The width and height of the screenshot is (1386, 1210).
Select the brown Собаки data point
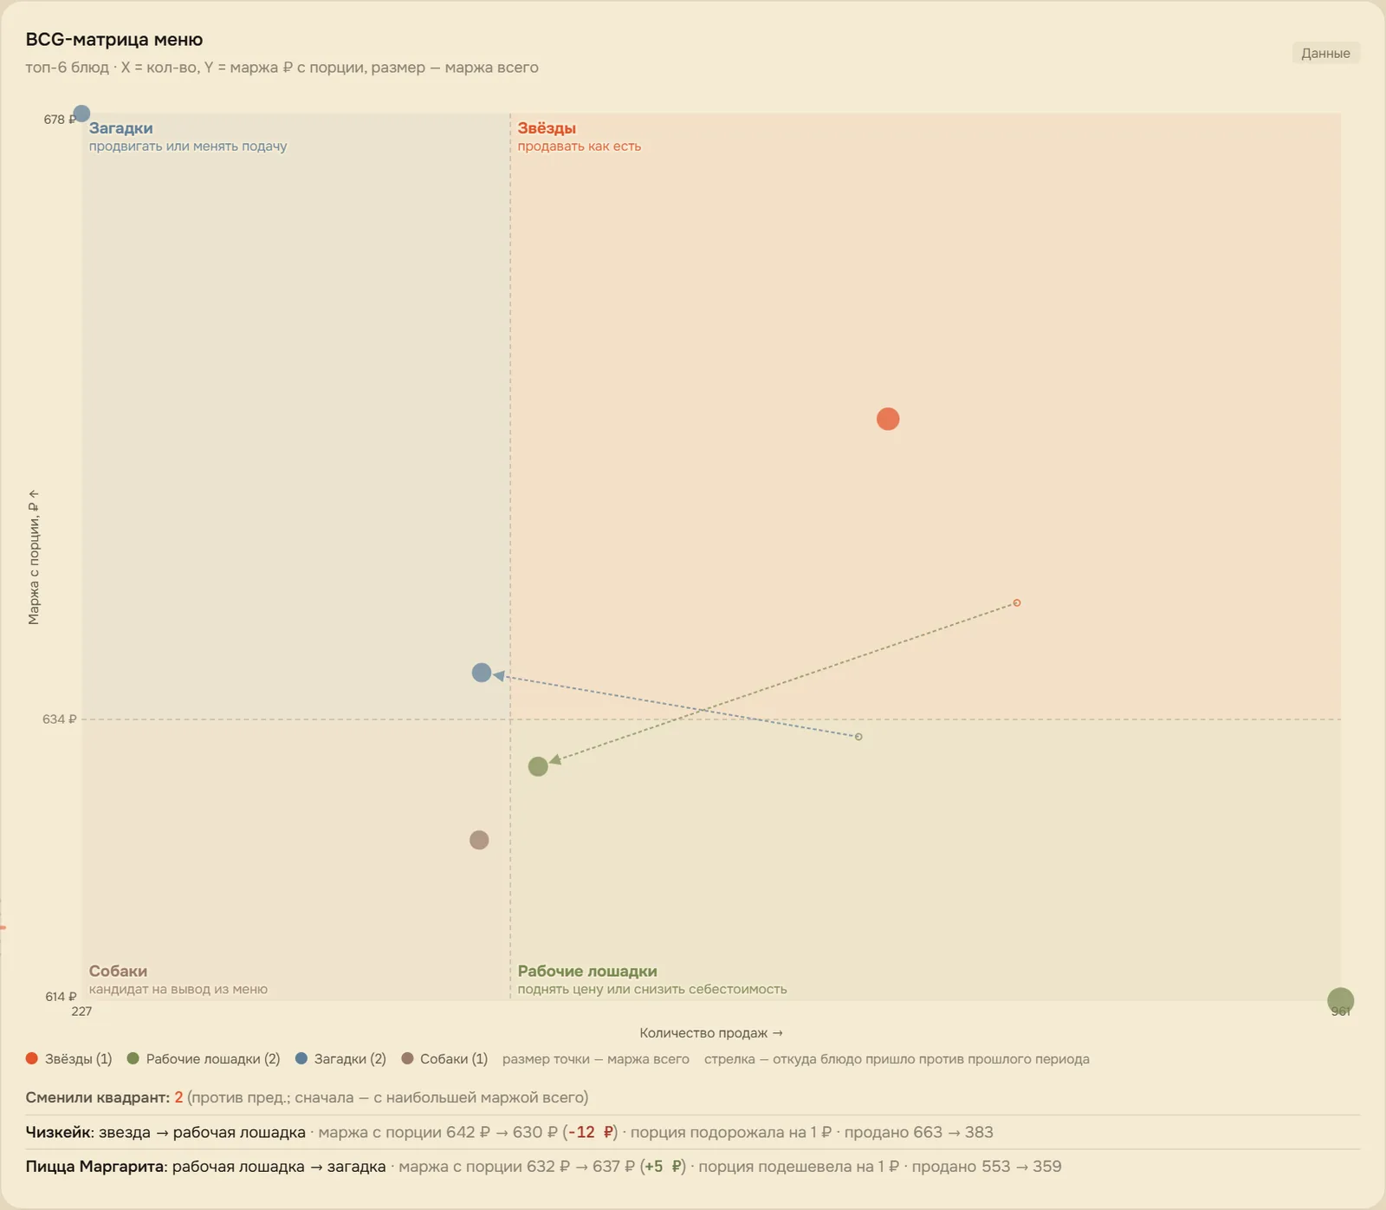pos(479,840)
